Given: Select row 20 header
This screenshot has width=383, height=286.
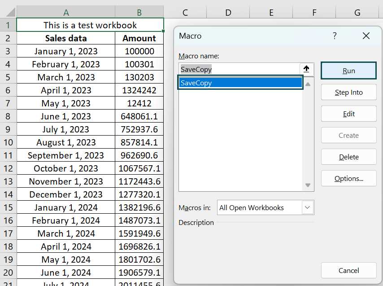Looking at the screenshot, I should (8, 273).
